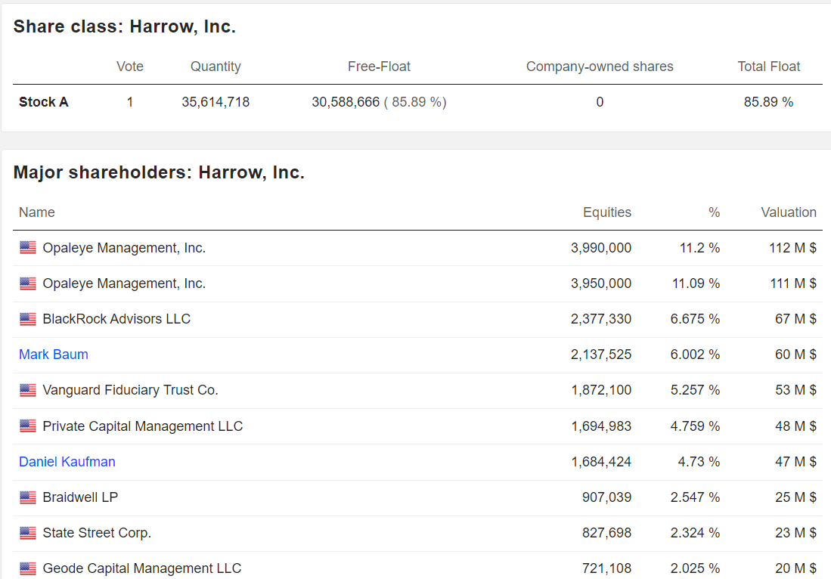Click the quantity value 35,614,718

[216, 102]
